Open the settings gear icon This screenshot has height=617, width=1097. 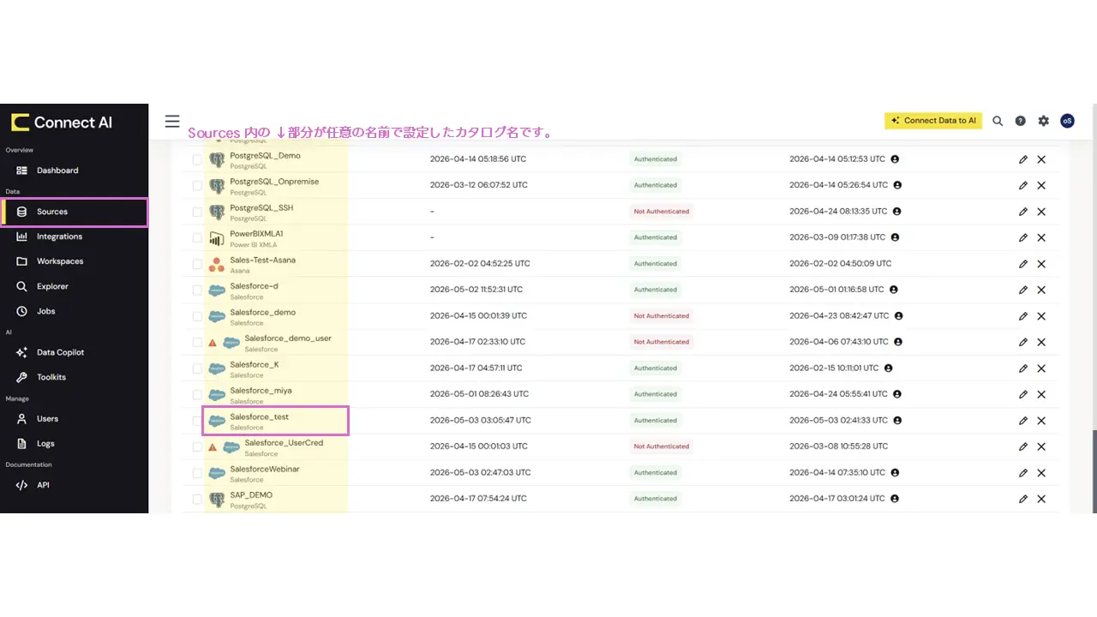click(1043, 121)
